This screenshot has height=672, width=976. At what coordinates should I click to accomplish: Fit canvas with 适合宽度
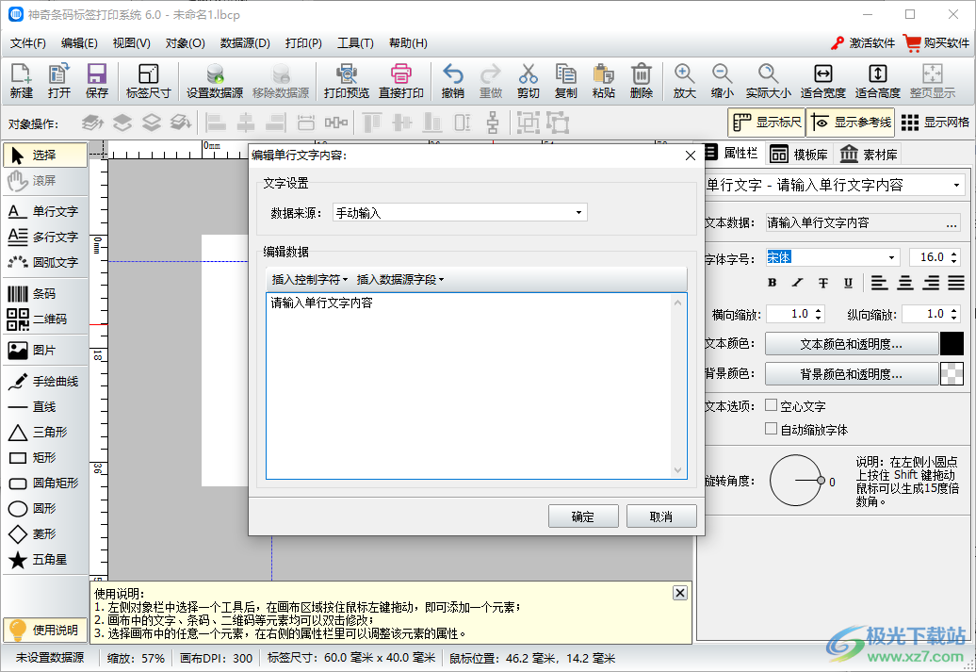tap(822, 81)
